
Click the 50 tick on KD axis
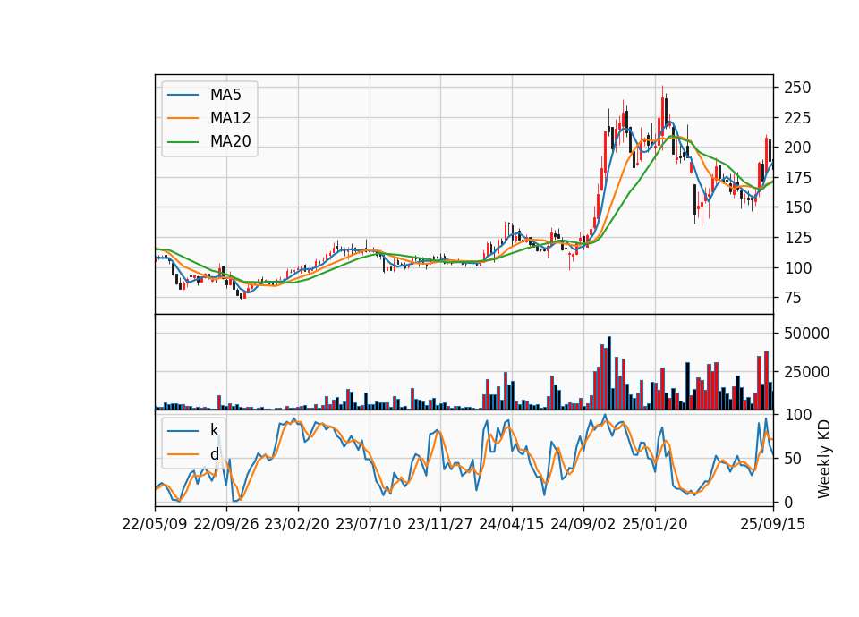pyautogui.click(x=793, y=458)
